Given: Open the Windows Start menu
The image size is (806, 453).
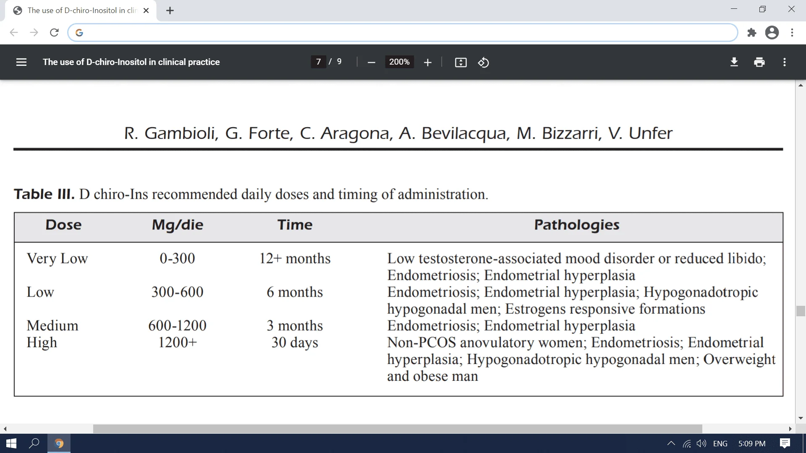Looking at the screenshot, I should click(11, 443).
